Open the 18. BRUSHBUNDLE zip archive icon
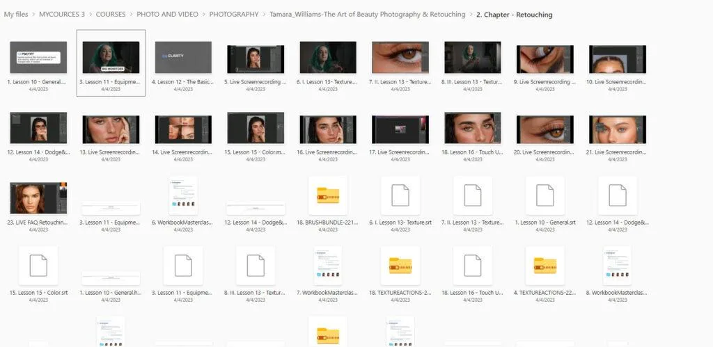Viewport: 713px width, 347px height. point(328,196)
